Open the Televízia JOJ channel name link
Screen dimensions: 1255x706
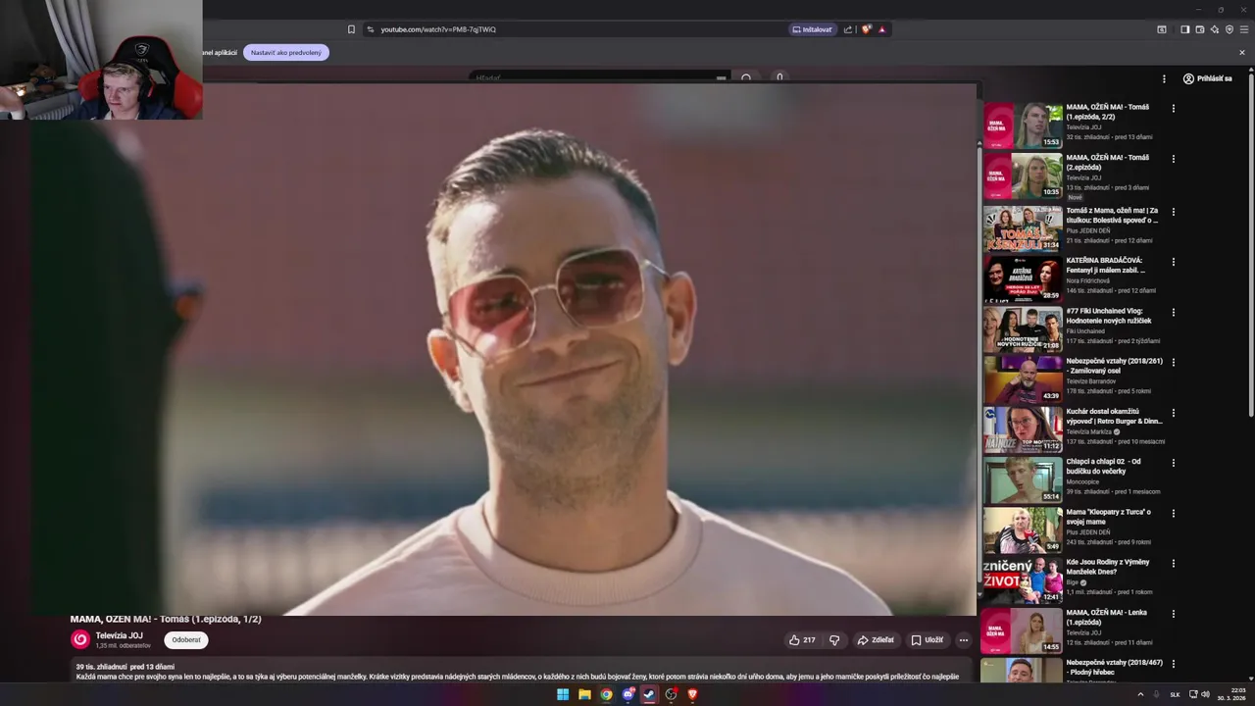tap(119, 635)
